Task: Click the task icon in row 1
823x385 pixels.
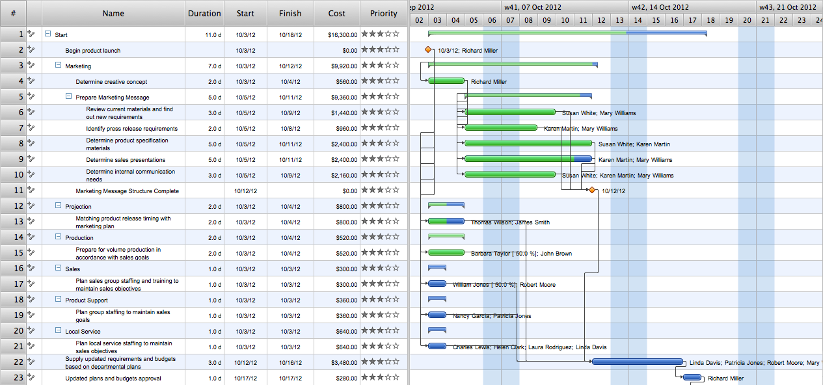Action: click(x=31, y=34)
